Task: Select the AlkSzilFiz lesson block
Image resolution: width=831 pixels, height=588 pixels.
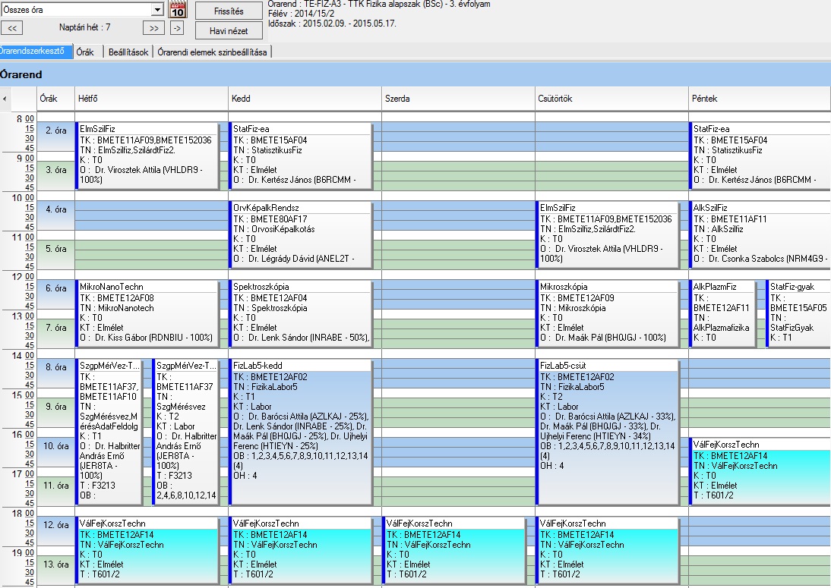Action: 760,235
